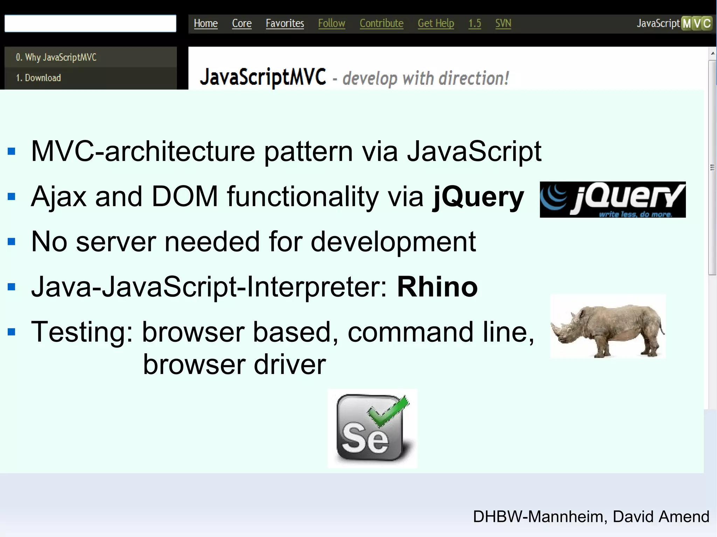
Task: Open the Follow navigation link
Action: [332, 23]
